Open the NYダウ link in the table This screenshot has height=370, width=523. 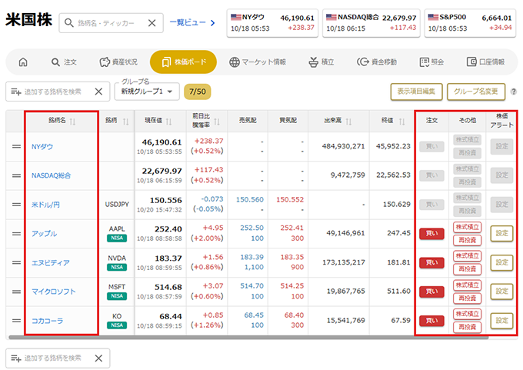42,147
